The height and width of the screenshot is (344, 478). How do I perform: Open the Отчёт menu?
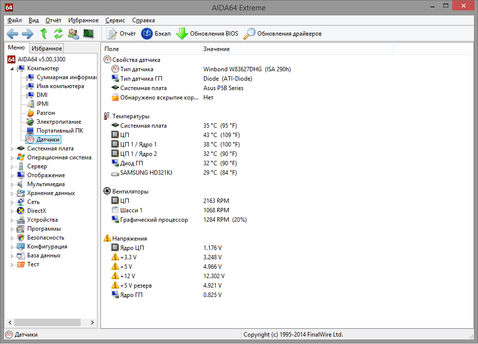click(53, 20)
